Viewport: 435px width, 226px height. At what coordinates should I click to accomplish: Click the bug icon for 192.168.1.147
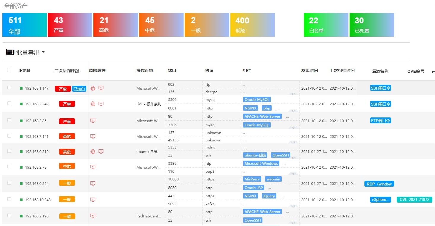(x=93, y=88)
